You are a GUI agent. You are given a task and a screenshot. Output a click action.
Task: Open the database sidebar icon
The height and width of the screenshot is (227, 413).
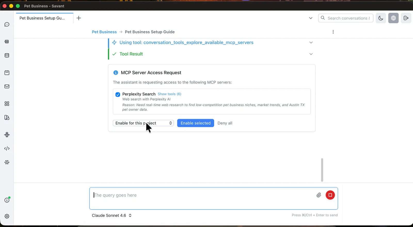pyautogui.click(x=7, y=55)
